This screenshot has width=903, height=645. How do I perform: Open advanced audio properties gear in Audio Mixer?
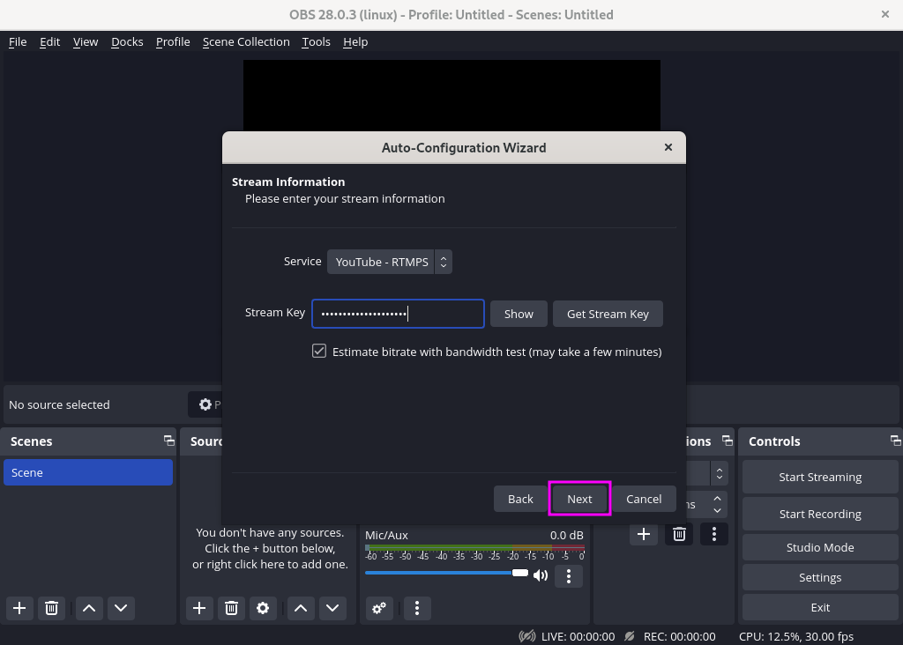379,608
